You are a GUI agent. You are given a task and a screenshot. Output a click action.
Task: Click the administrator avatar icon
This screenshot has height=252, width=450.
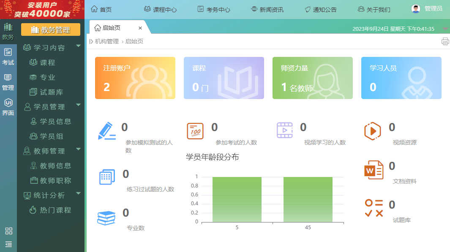point(416,9)
